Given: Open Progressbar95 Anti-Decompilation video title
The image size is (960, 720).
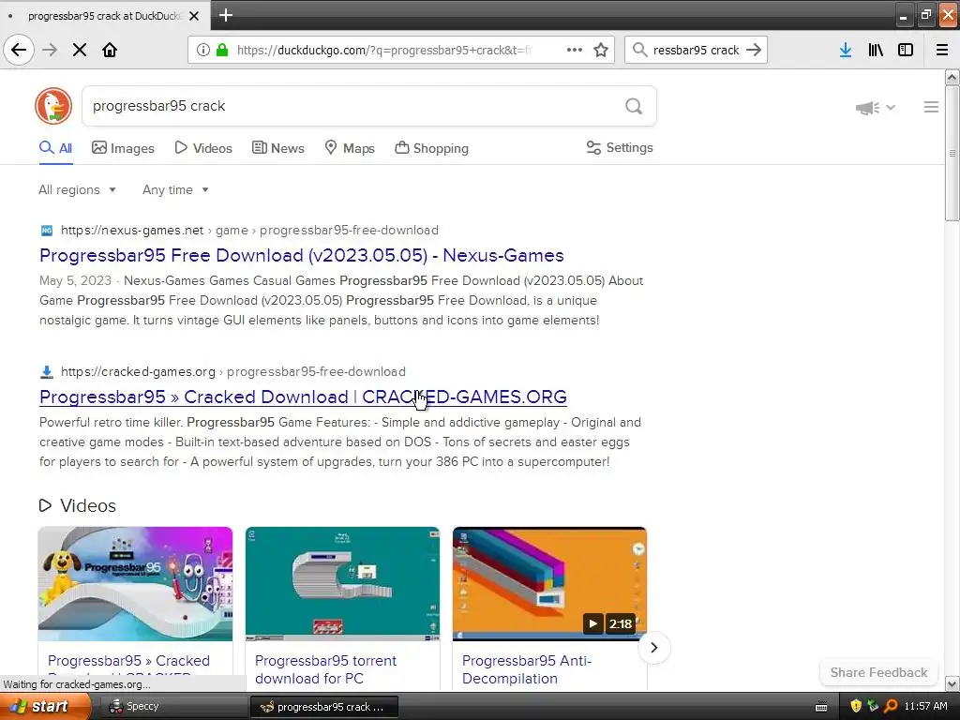Looking at the screenshot, I should [527, 669].
